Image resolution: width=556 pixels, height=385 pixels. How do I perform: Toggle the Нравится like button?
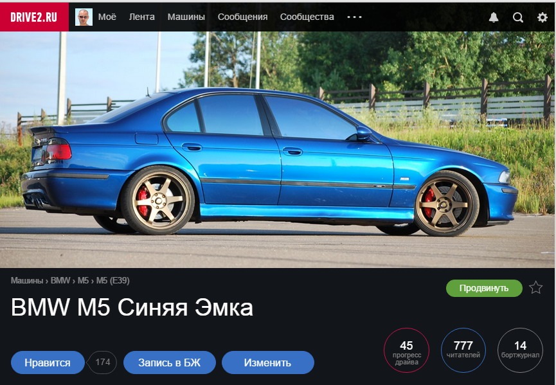tap(48, 363)
